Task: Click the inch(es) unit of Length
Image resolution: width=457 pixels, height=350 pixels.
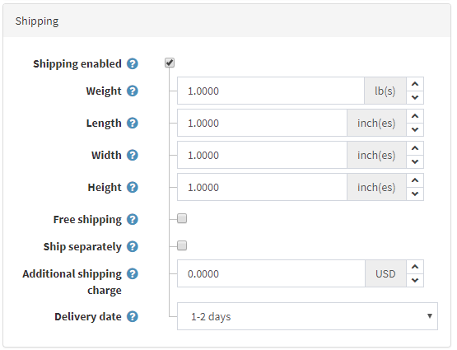Action: tap(376, 123)
